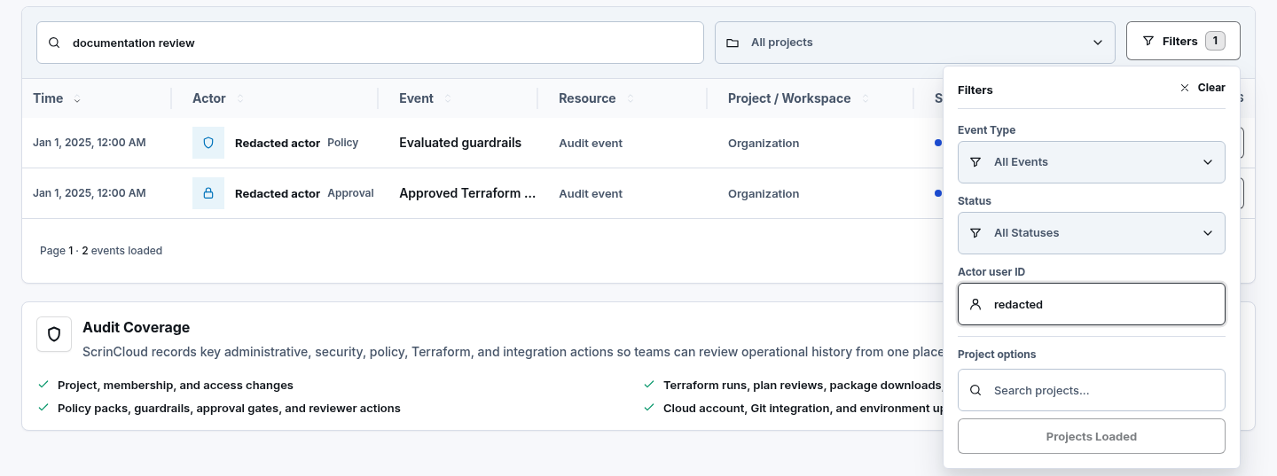The width and height of the screenshot is (1277, 476).
Task: Click the funnel icon in All Statuses dropdown
Action: coord(975,233)
